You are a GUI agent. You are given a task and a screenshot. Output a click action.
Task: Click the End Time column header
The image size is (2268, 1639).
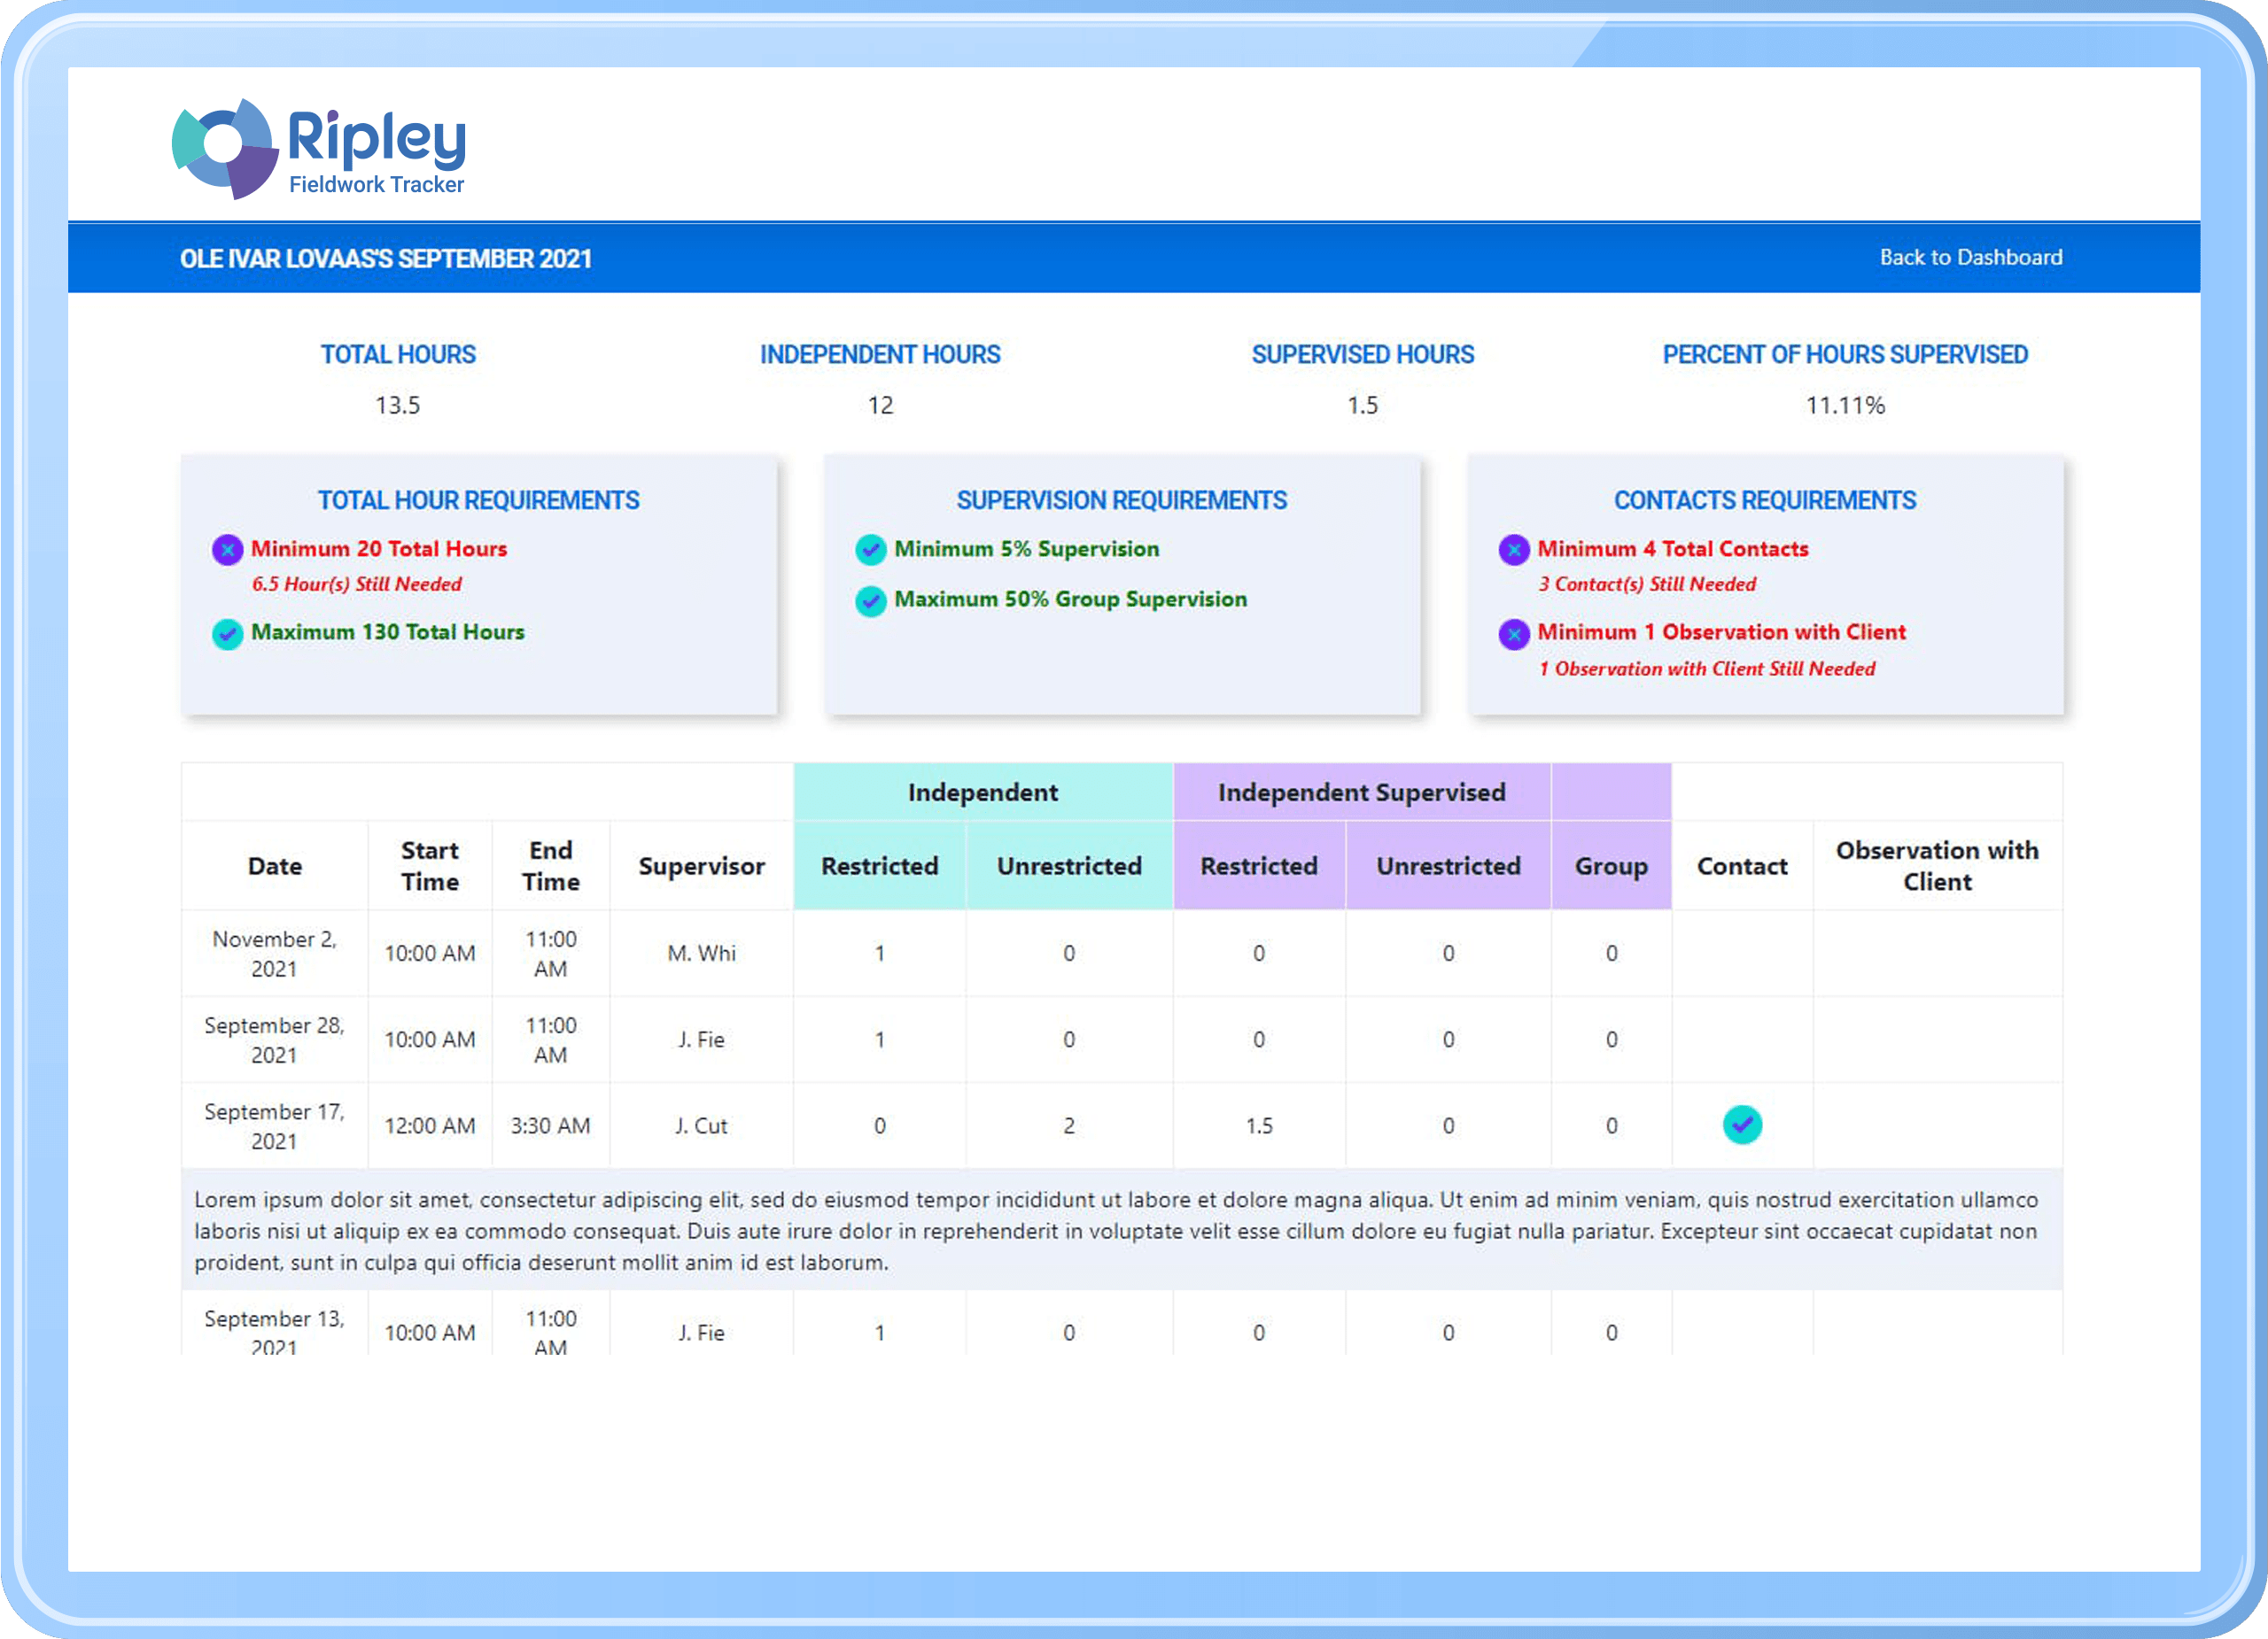click(x=551, y=865)
